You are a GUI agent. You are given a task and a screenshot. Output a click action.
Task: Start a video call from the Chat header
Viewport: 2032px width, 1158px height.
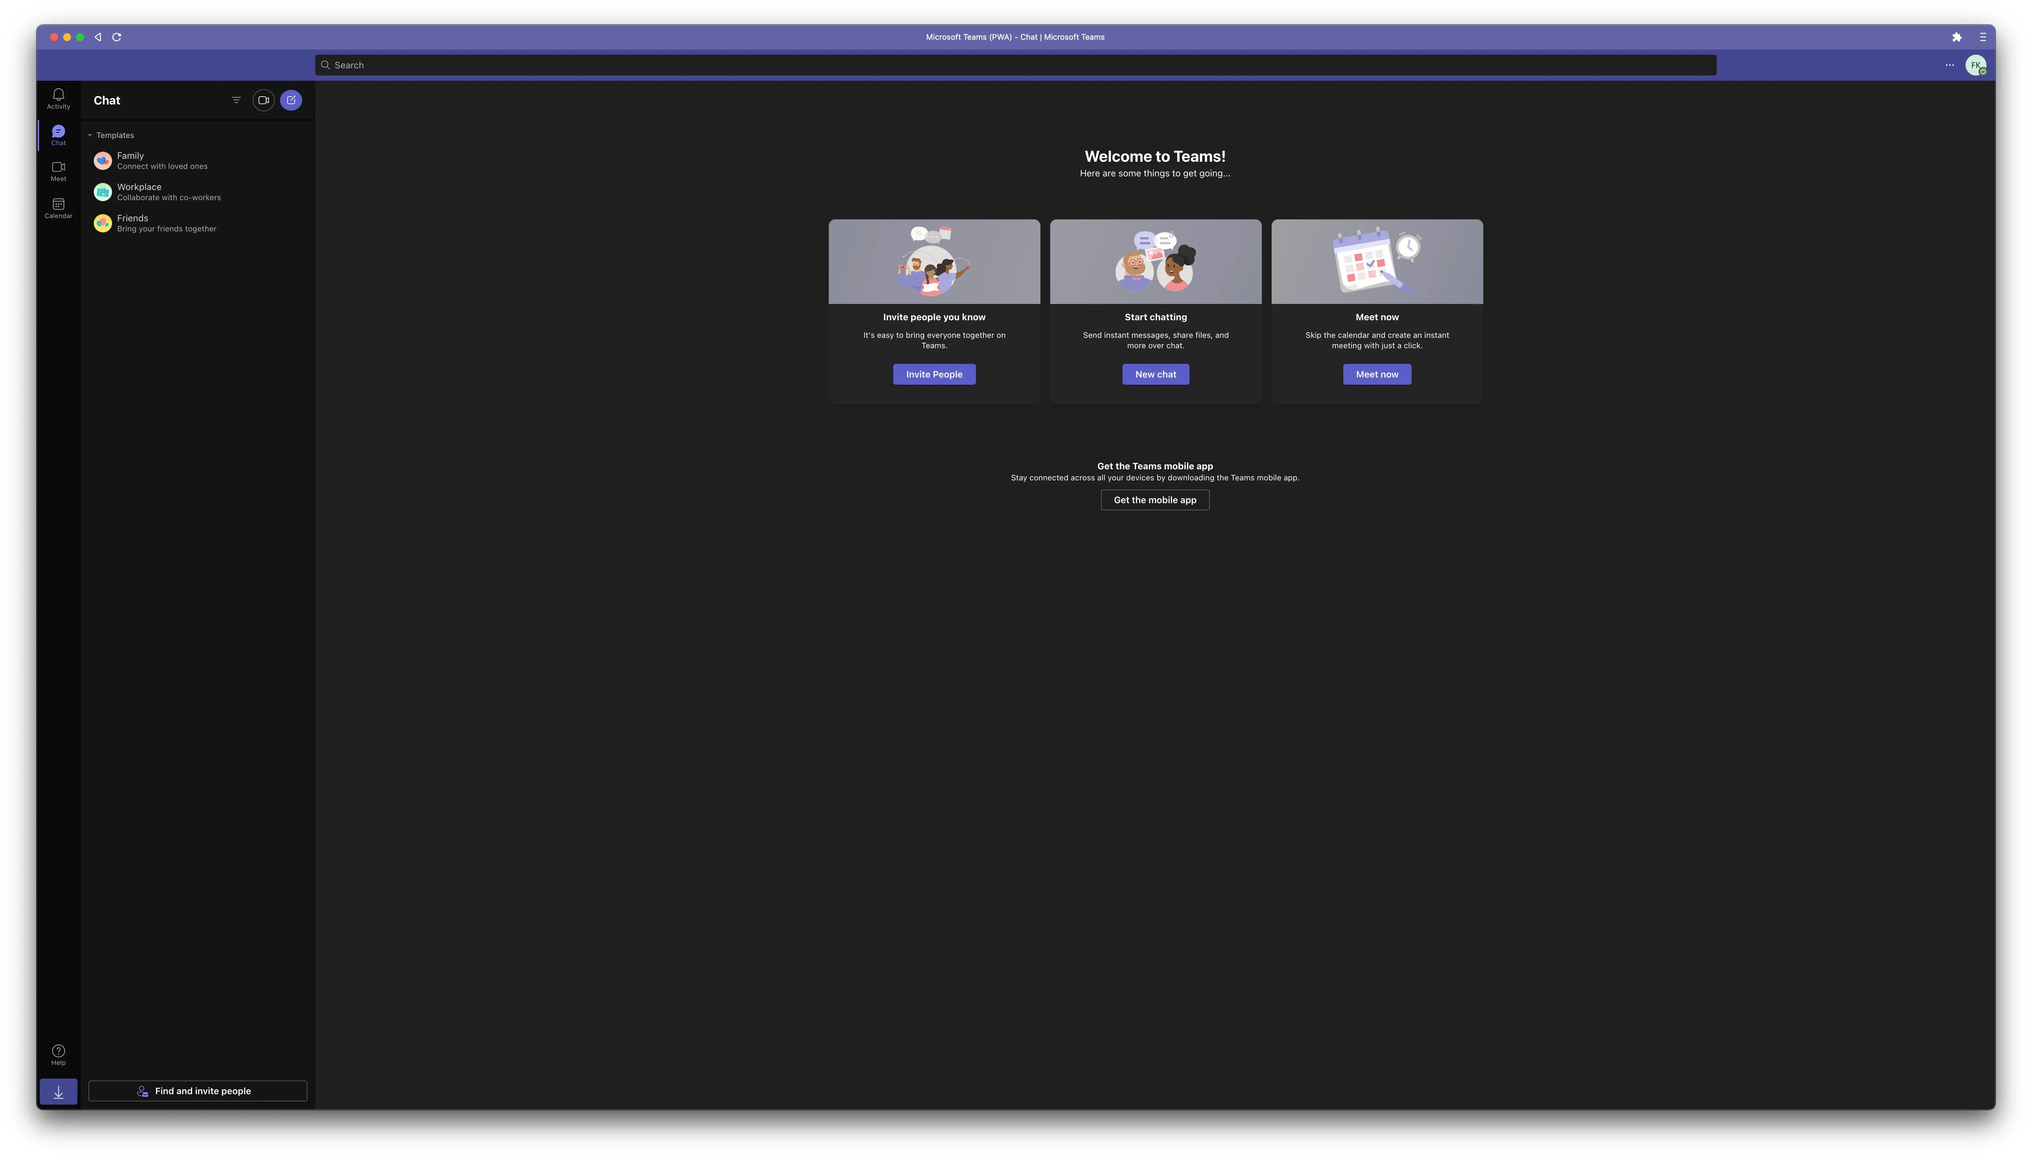point(263,99)
